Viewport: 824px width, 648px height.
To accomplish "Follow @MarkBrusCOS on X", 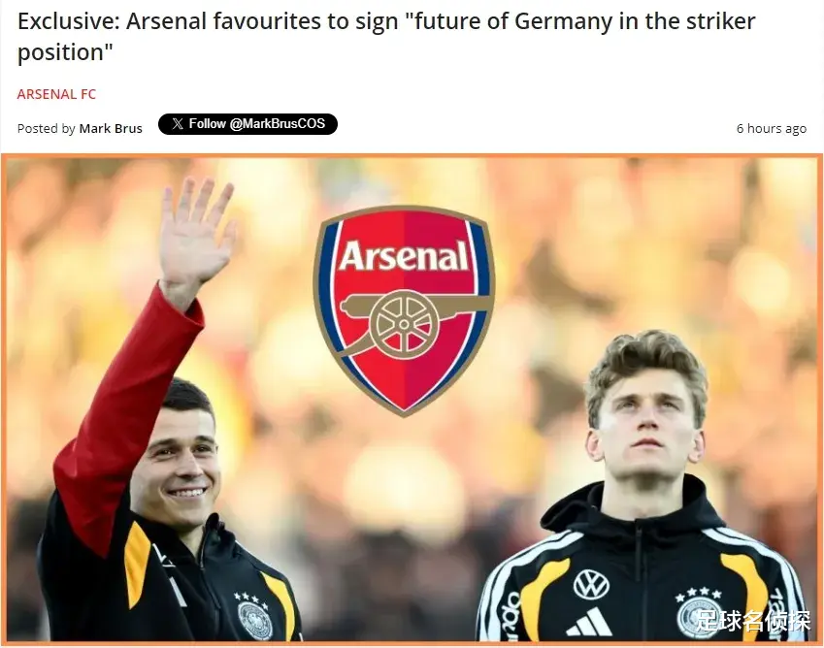I will click(247, 124).
